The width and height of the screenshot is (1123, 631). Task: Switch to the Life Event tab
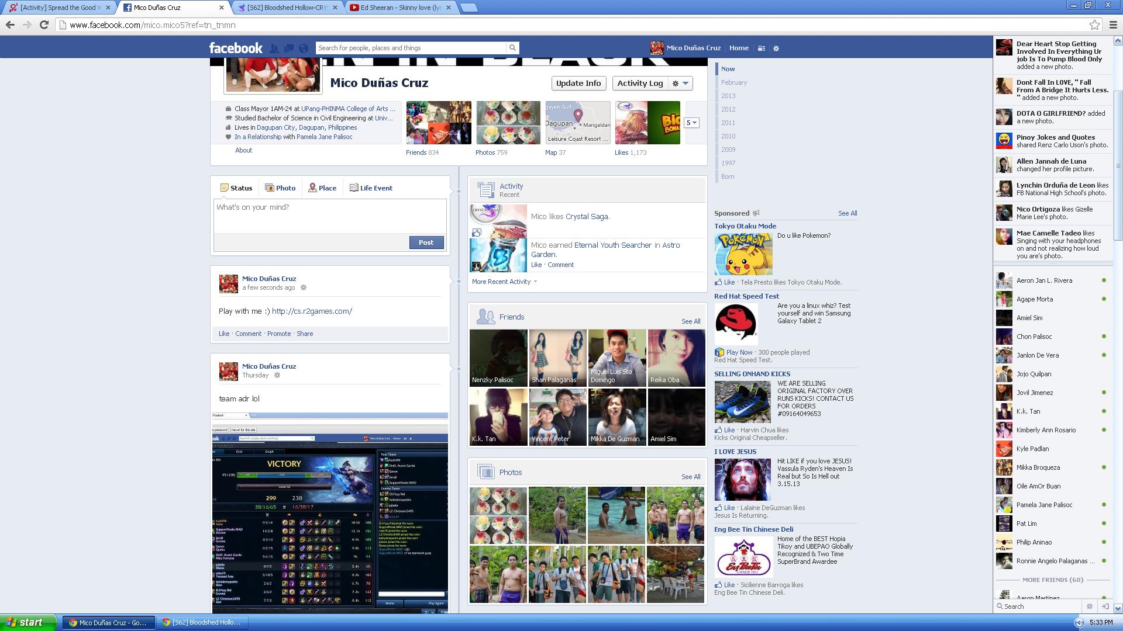tap(371, 188)
